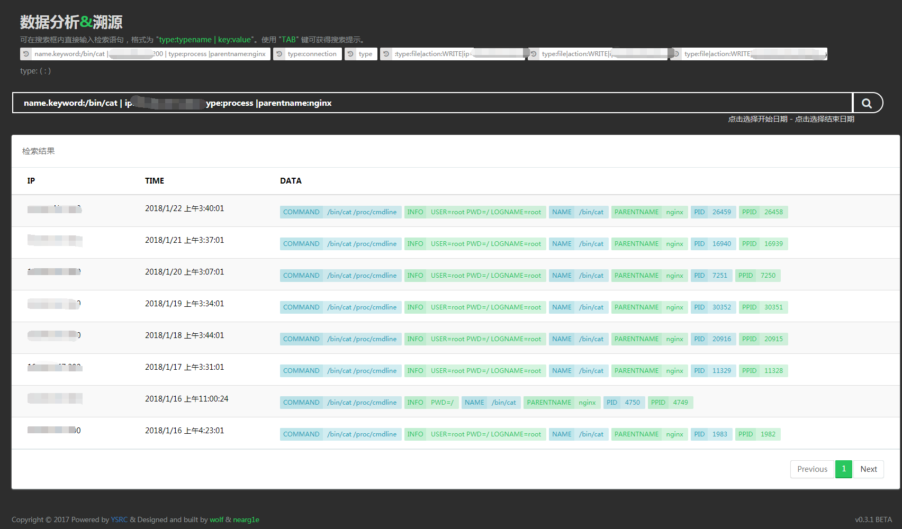The width and height of the screenshot is (902, 529).
Task: Go to the Next results page
Action: [869, 469]
